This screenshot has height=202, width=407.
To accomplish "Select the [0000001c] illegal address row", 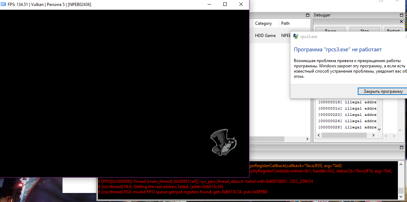I will [347, 109].
